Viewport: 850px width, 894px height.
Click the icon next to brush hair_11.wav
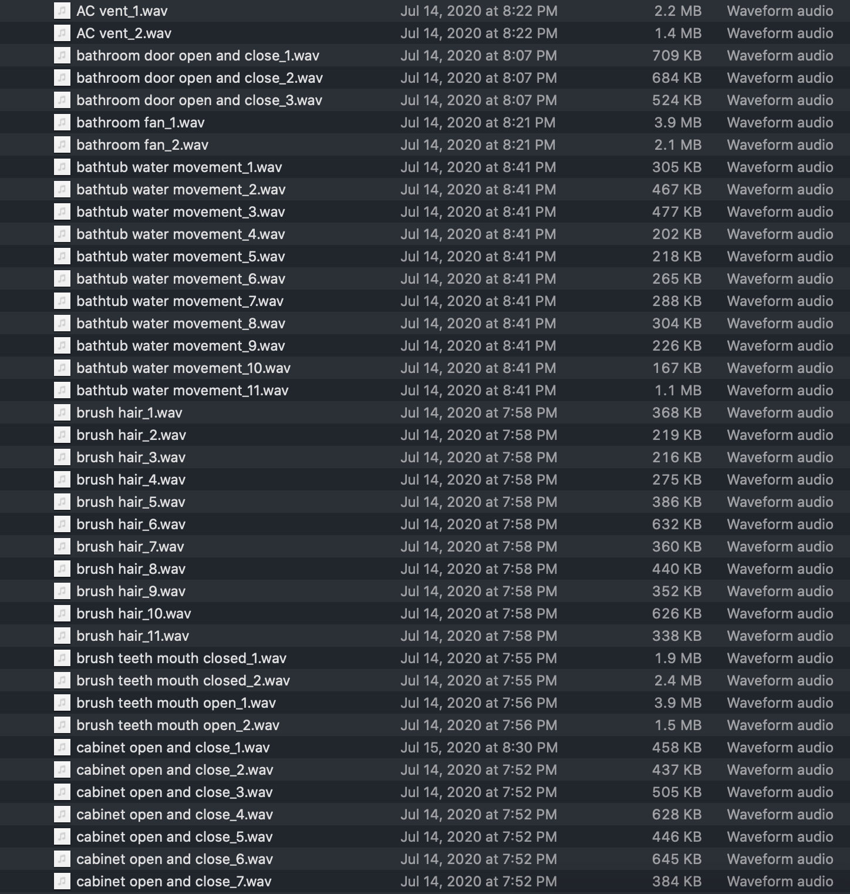click(62, 636)
